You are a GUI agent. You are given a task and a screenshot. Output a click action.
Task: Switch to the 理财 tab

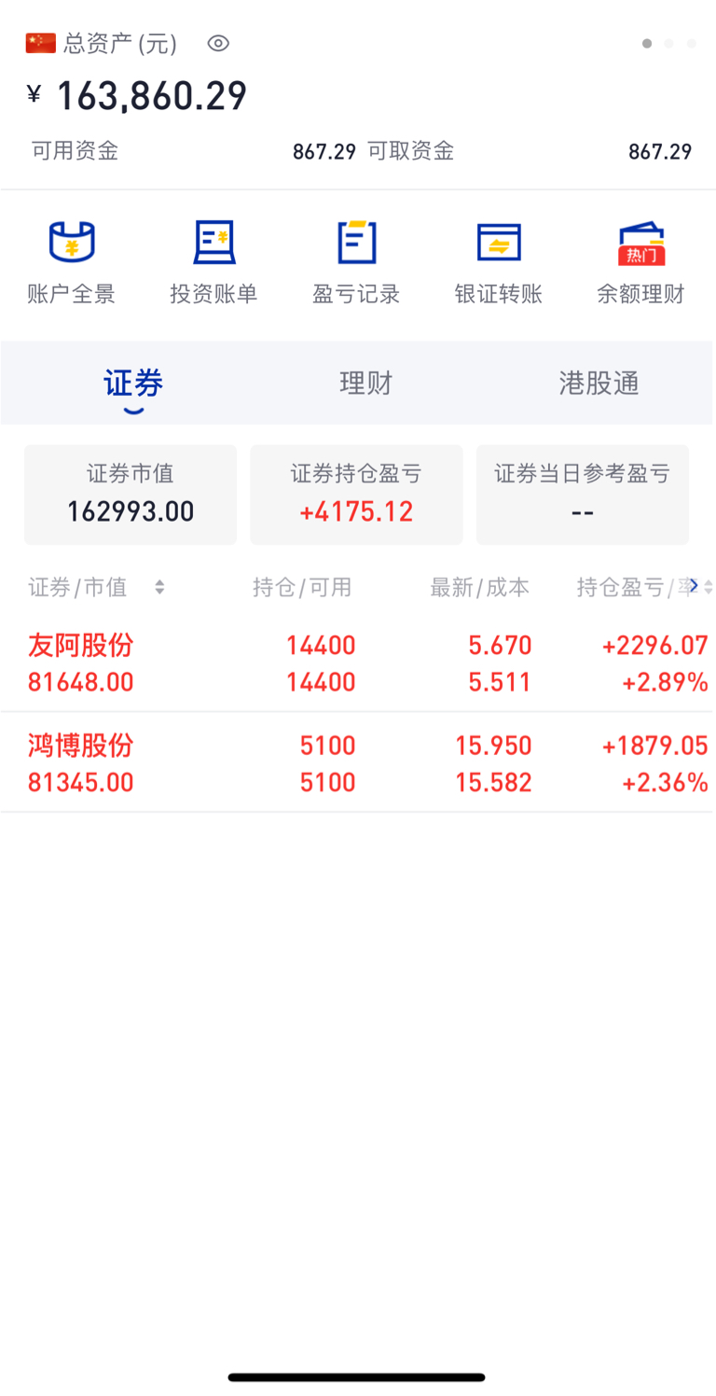click(365, 383)
